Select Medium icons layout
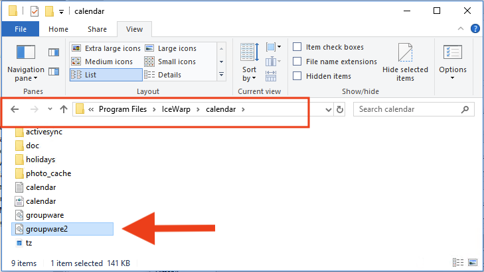The width and height of the screenshot is (484, 272). [x=102, y=62]
